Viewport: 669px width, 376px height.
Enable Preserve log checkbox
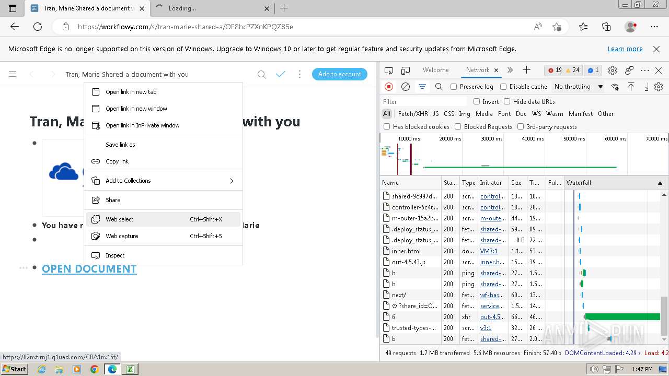pos(454,87)
